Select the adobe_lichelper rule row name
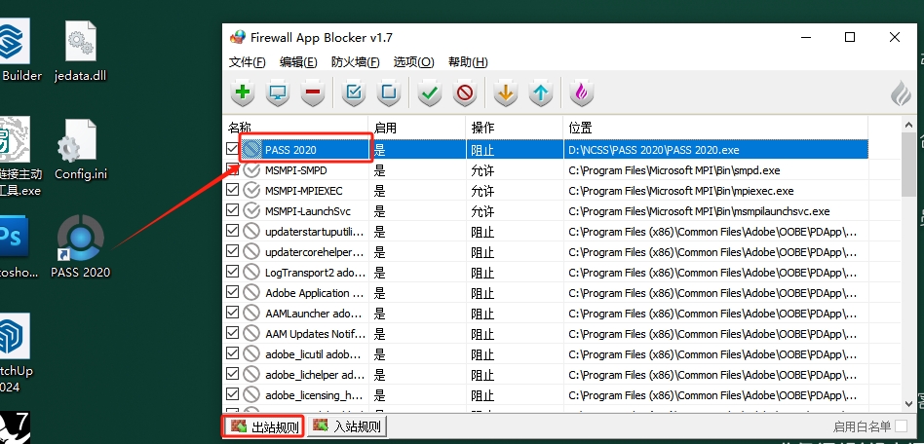 click(x=315, y=375)
